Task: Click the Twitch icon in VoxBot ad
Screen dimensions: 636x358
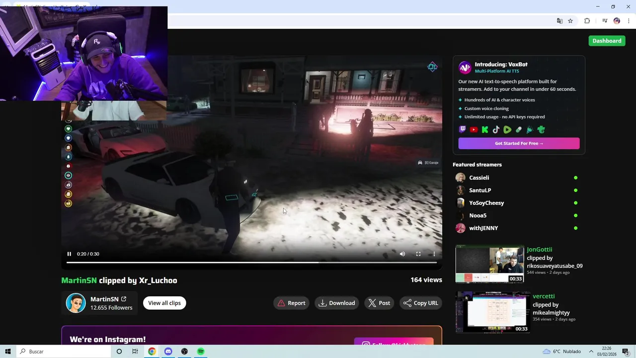Action: [x=463, y=130]
